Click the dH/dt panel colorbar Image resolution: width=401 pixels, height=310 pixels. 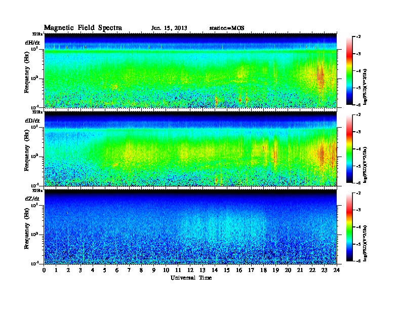pyautogui.click(x=349, y=71)
